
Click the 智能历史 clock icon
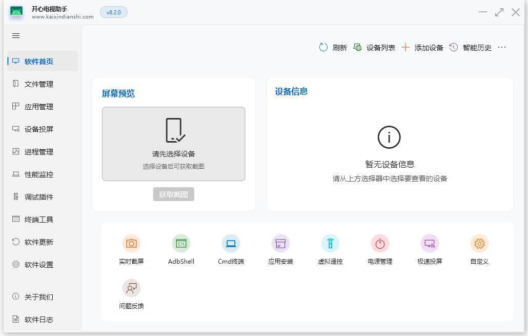454,47
